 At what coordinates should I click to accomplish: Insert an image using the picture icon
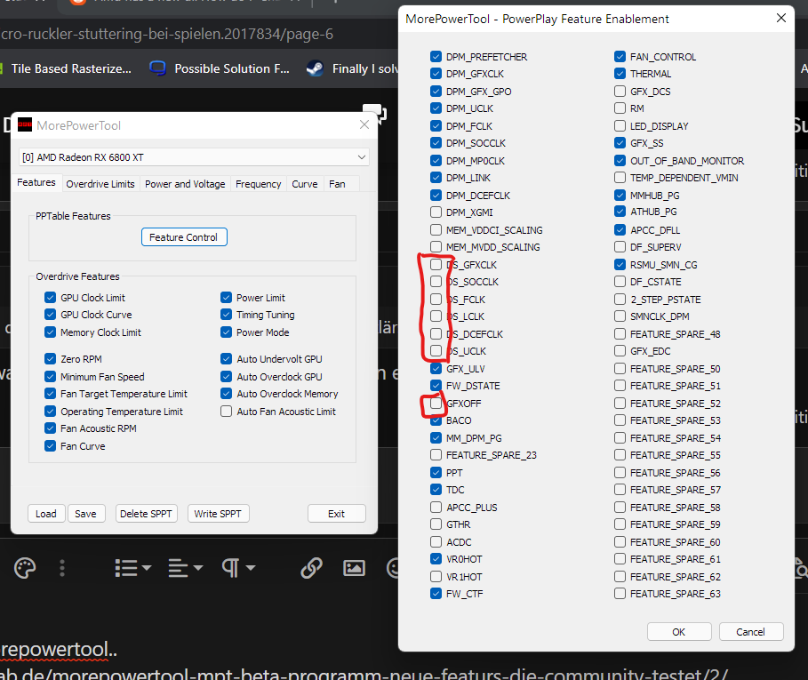pyautogui.click(x=354, y=568)
